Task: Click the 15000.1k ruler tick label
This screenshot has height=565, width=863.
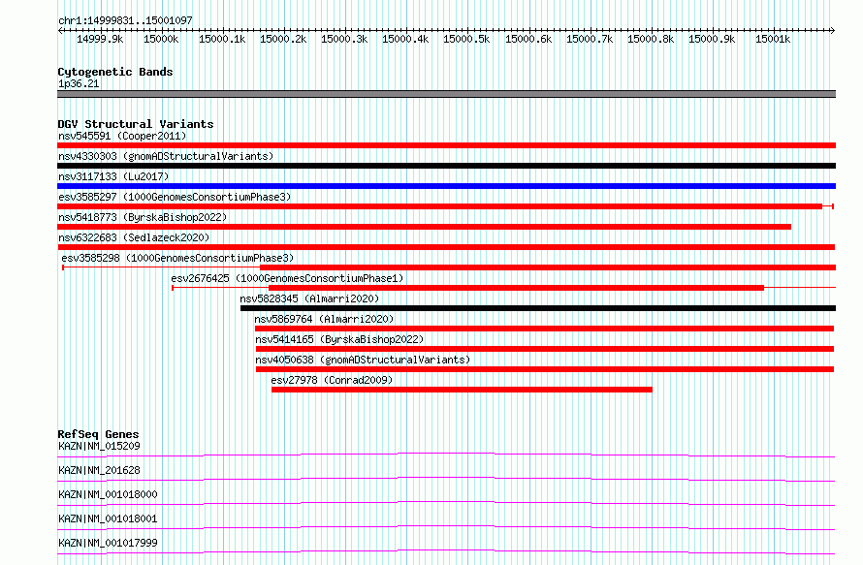Action: click(222, 39)
